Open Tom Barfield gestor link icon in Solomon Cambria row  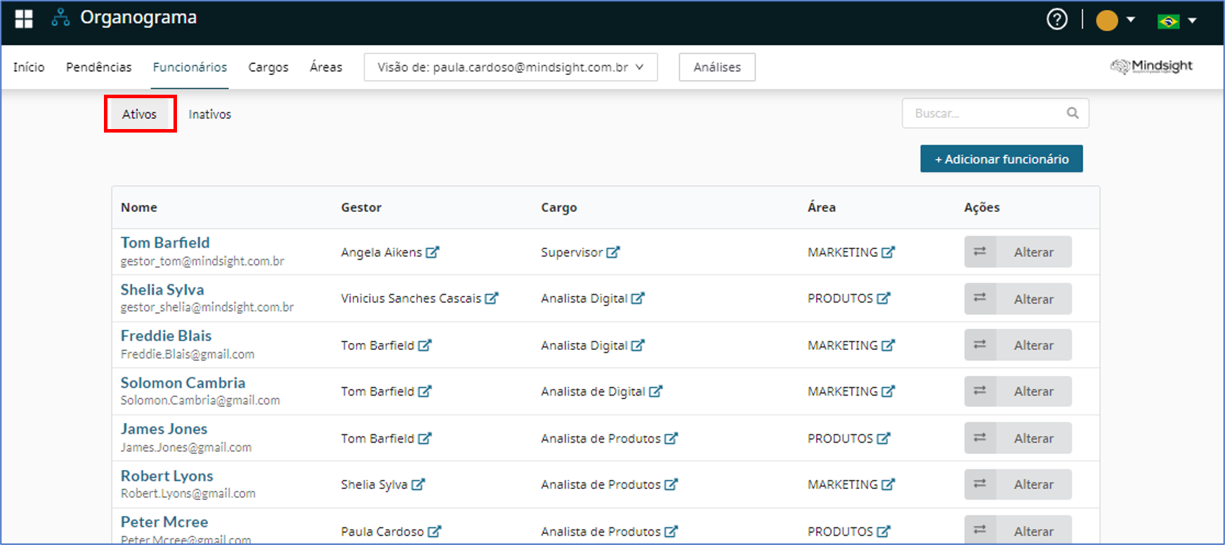pyautogui.click(x=425, y=391)
